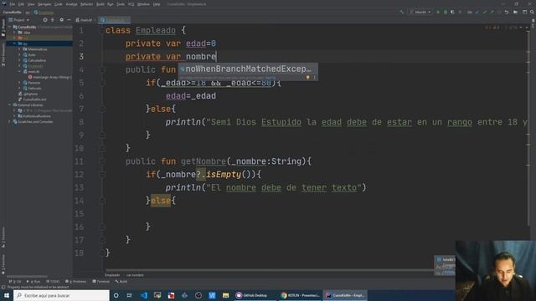Click Run with Coverage icon
This screenshot has width=536, height=301.
452,12
